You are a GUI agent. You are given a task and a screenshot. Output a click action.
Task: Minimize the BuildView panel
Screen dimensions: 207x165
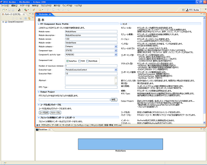click(201, 129)
